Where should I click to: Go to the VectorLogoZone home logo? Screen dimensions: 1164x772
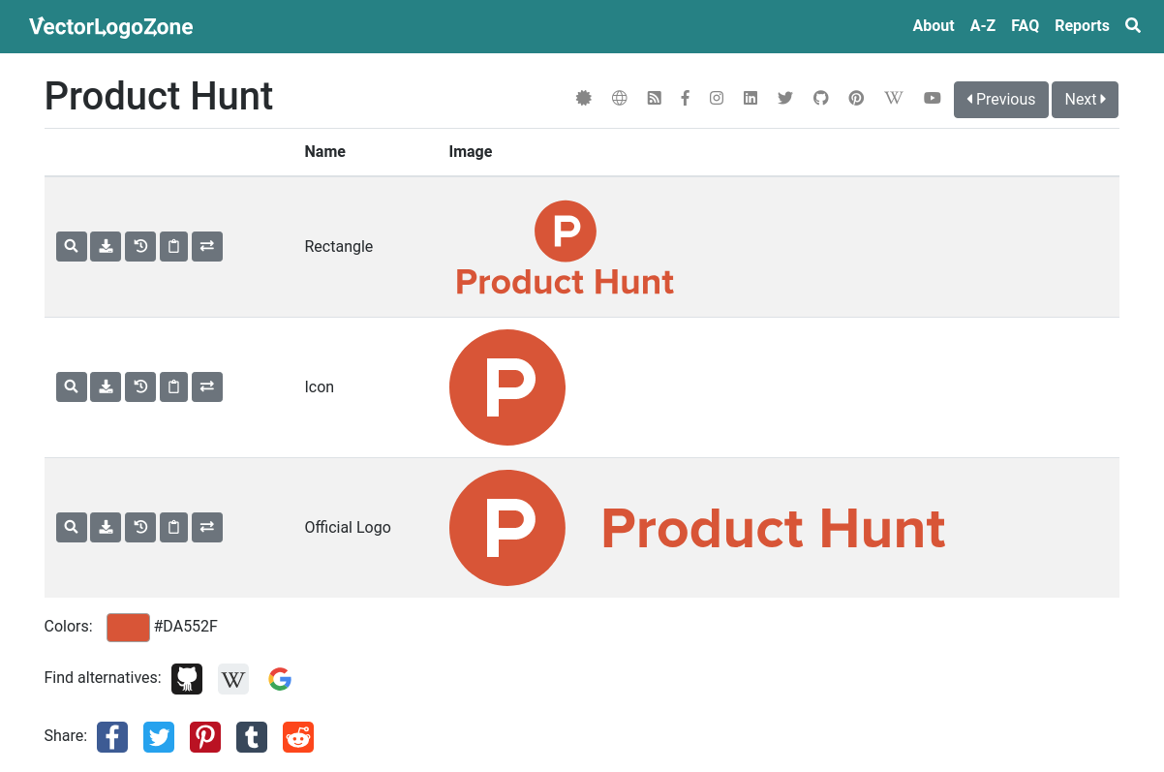click(x=111, y=27)
